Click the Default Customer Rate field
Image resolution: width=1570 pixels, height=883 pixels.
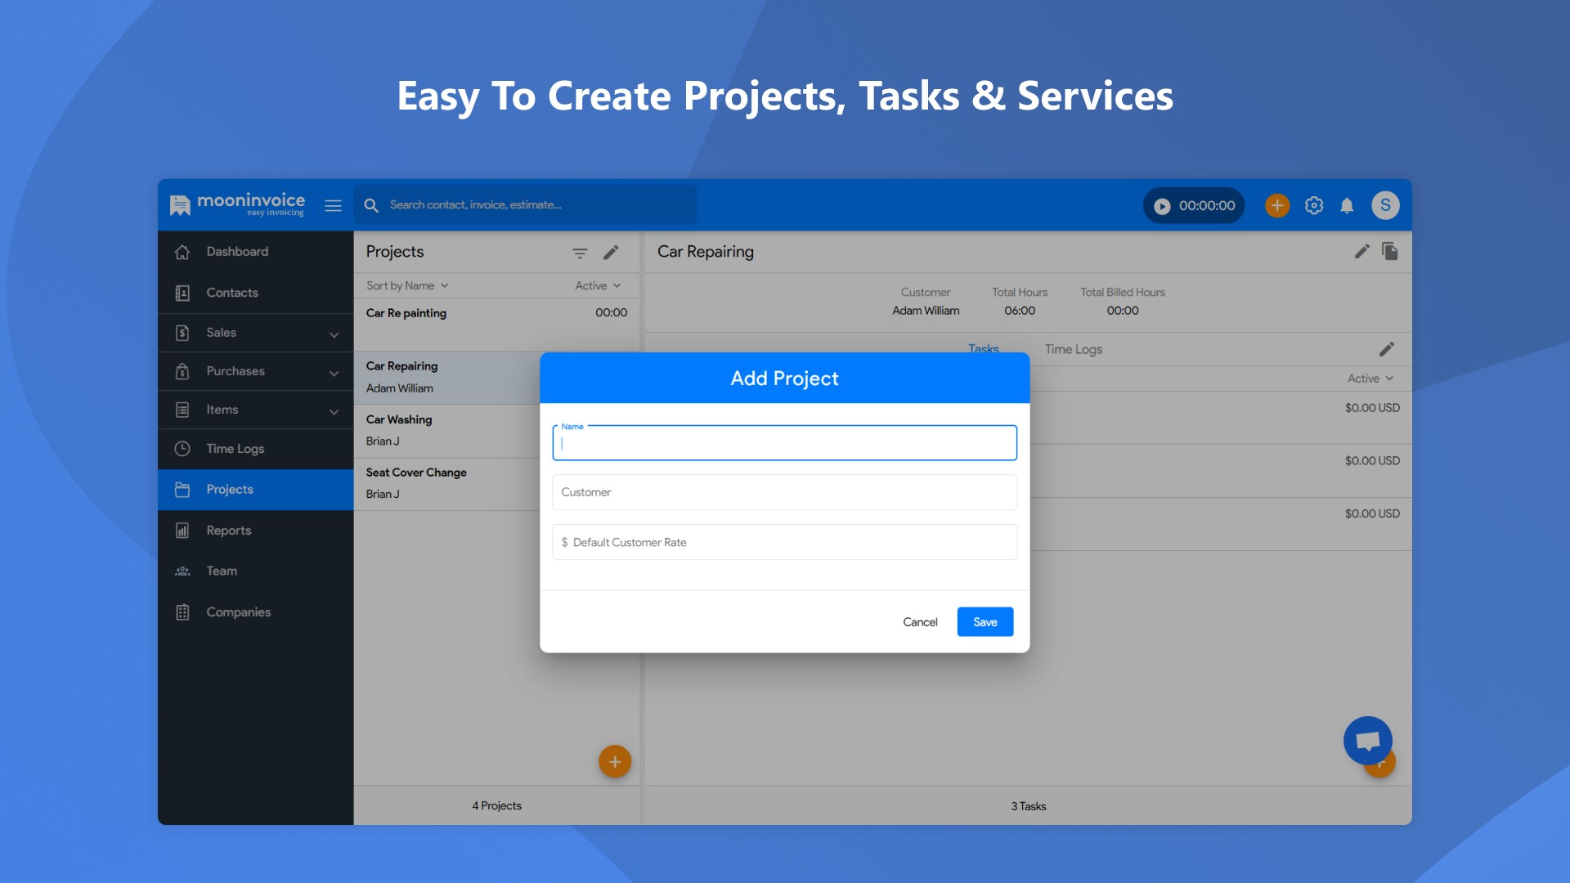784,542
